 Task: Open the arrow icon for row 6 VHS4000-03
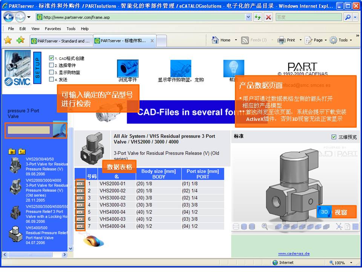80,219
